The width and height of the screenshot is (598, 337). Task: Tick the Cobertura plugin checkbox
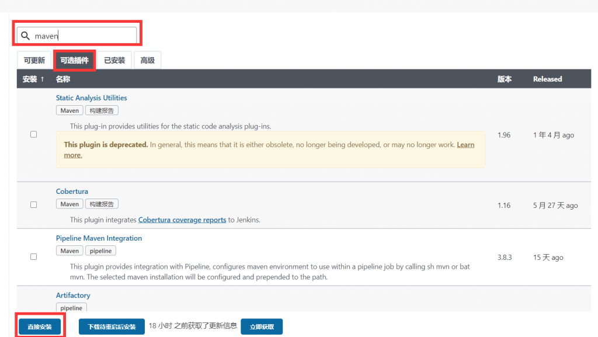point(33,204)
